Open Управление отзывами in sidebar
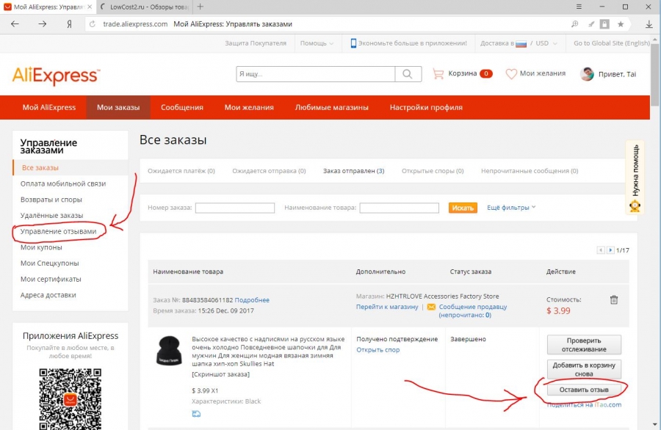The width and height of the screenshot is (661, 430). 58,231
